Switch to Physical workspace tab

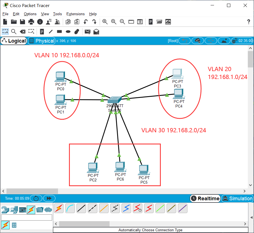click(x=42, y=41)
